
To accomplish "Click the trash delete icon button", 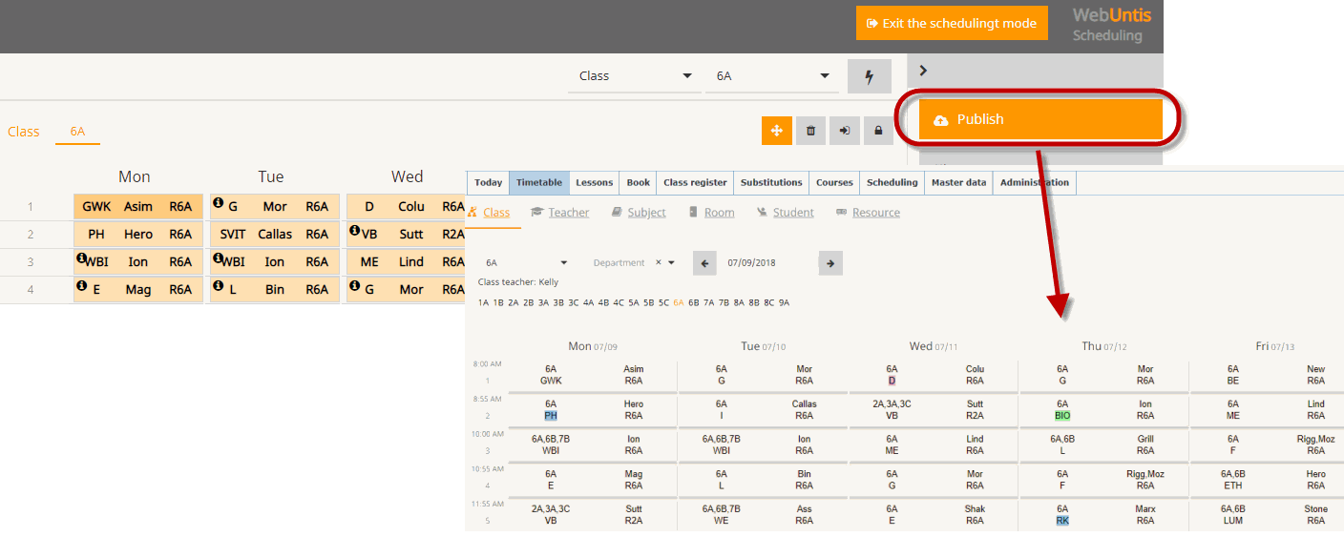I will 810,131.
